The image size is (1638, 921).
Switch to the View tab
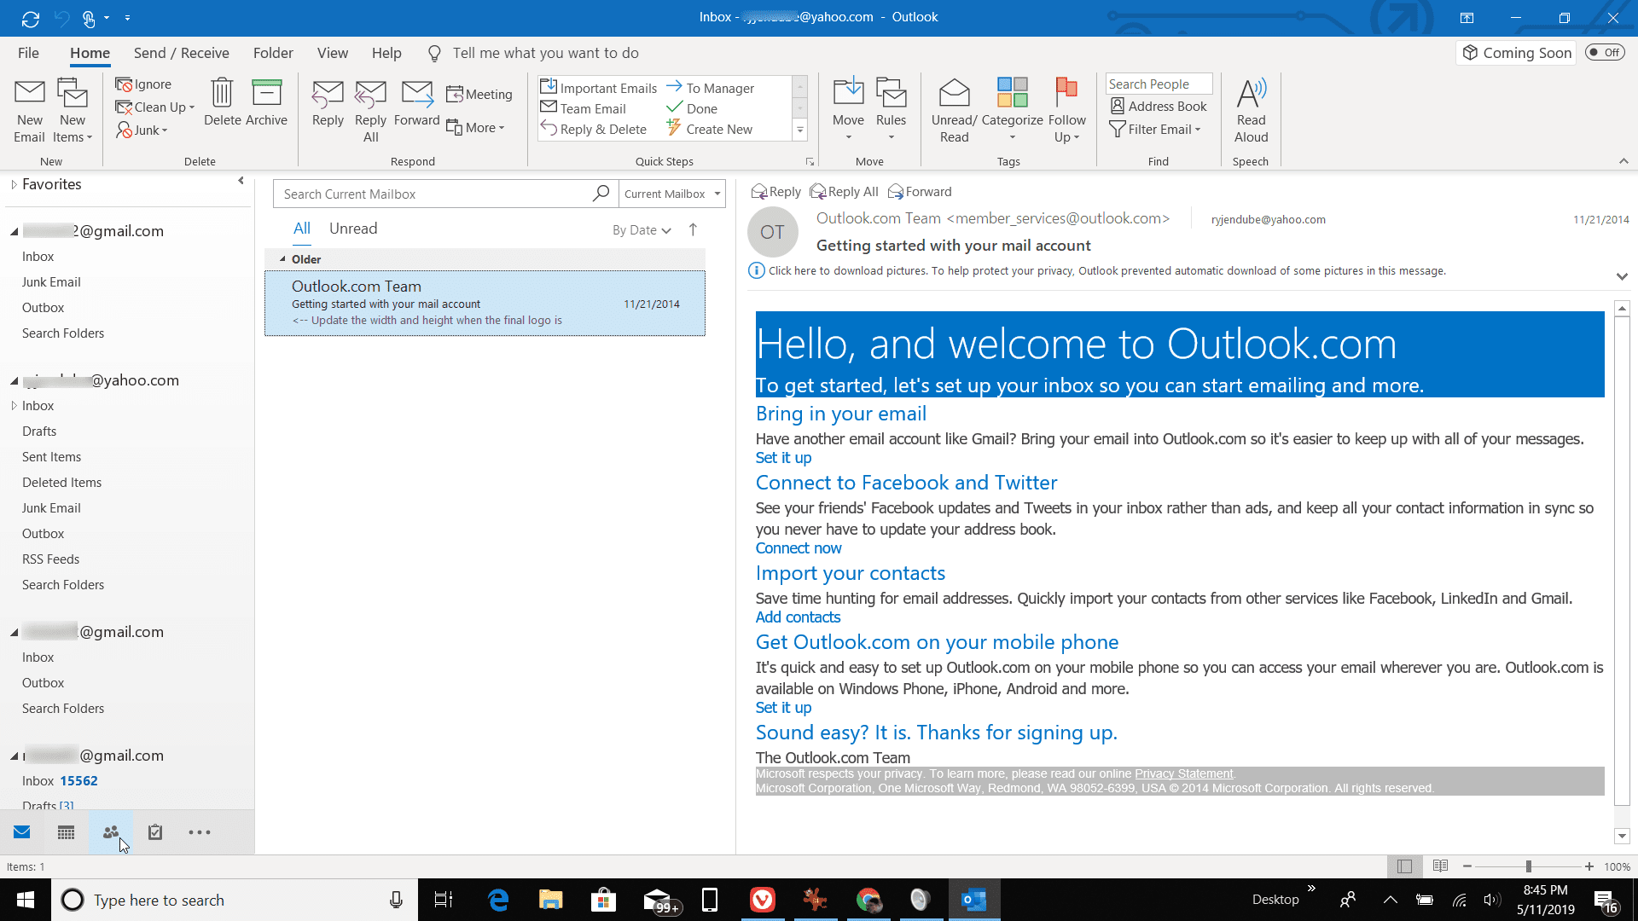tap(332, 53)
